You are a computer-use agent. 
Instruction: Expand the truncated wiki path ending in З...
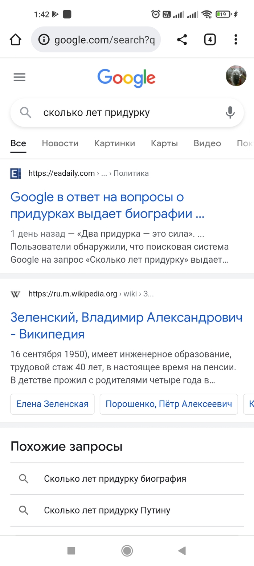(x=148, y=294)
